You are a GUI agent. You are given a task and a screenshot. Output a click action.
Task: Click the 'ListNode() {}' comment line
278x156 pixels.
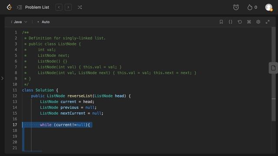(x=52, y=61)
